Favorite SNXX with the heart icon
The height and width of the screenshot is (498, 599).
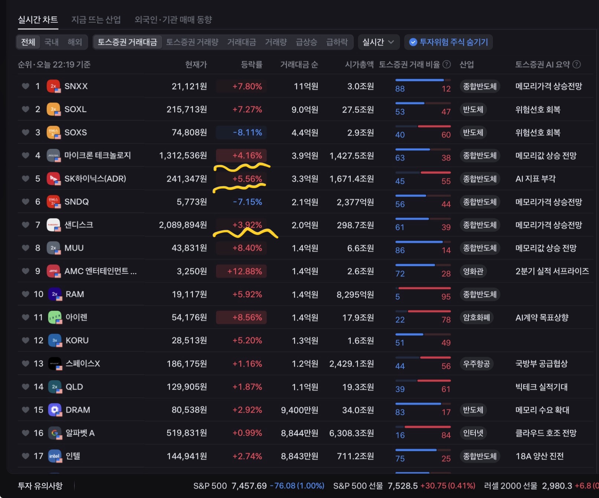point(25,86)
